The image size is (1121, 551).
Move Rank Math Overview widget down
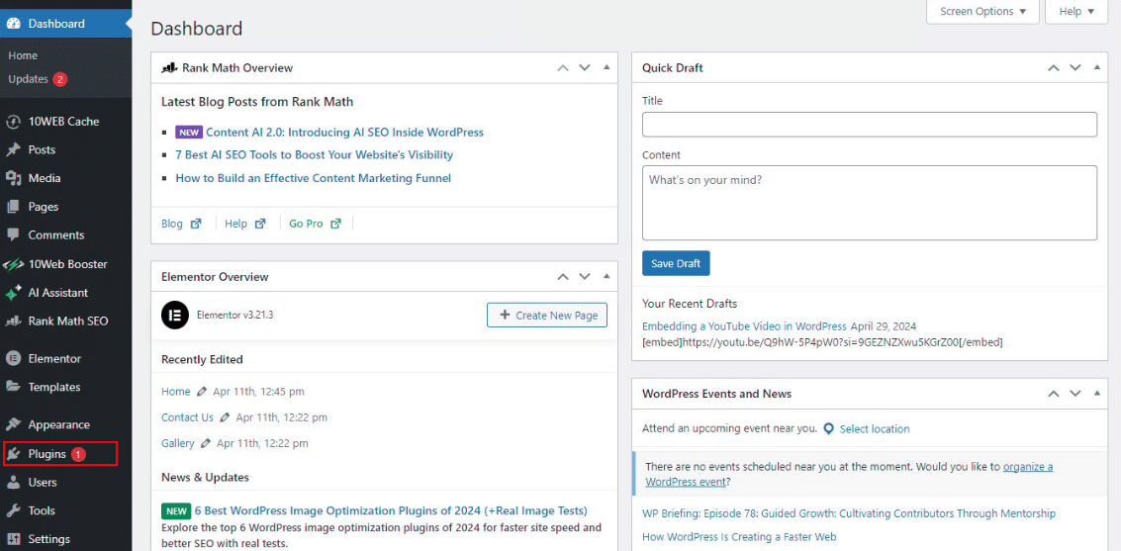pos(585,68)
